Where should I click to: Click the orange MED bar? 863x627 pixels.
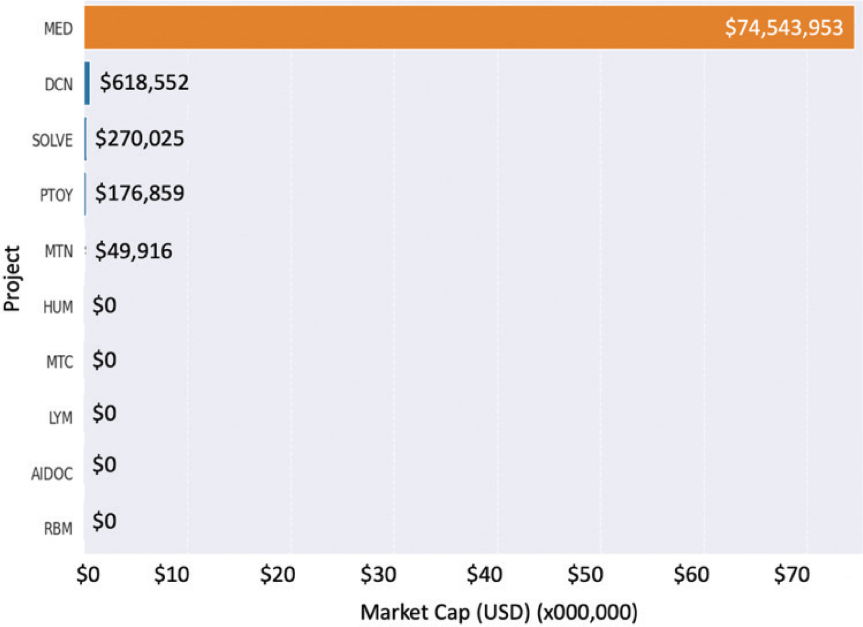point(402,28)
